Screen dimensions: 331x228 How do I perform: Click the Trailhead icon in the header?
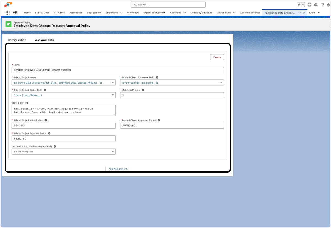coord(316,4)
